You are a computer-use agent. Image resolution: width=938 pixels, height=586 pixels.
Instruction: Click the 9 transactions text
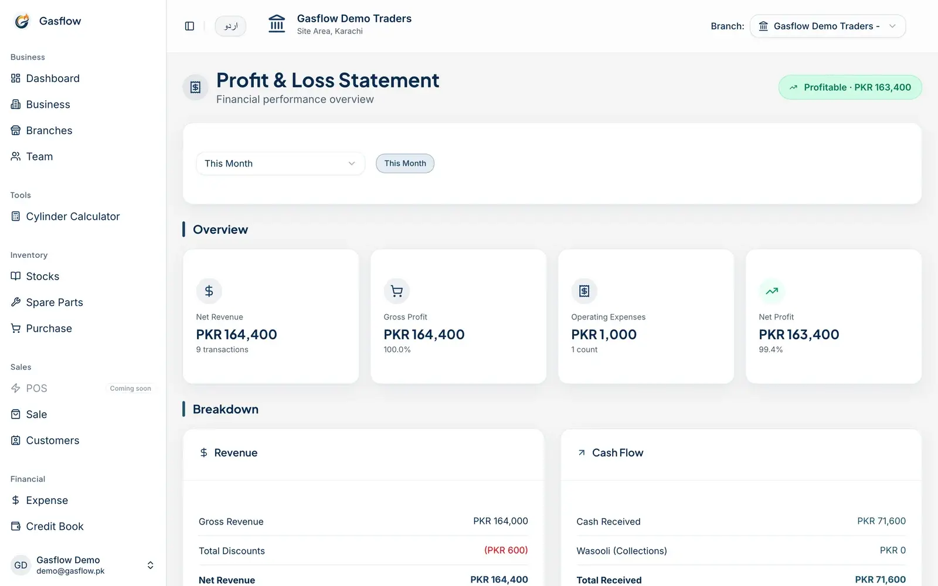click(222, 350)
